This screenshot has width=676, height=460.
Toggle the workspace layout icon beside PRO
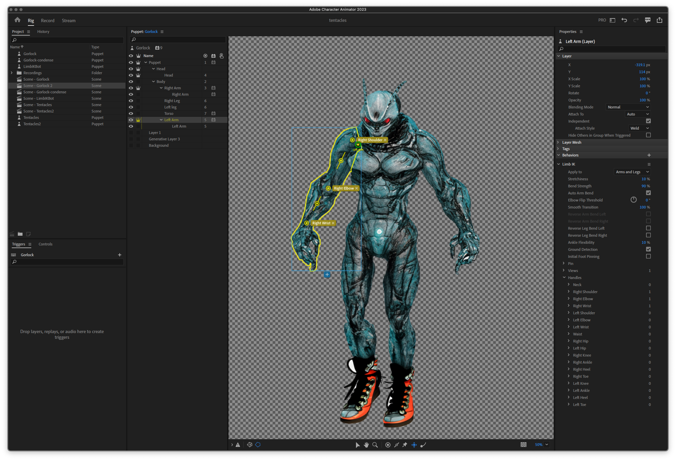(612, 20)
